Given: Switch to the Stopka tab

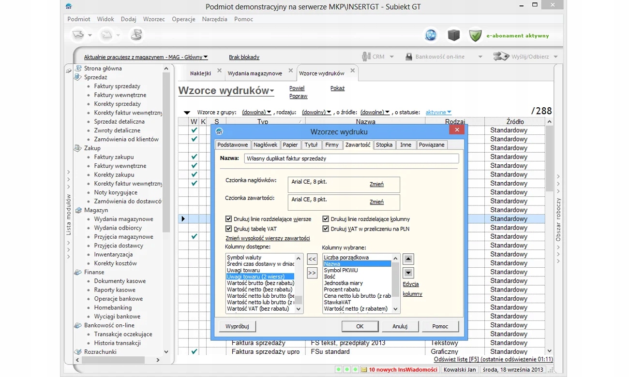Looking at the screenshot, I should pos(384,145).
